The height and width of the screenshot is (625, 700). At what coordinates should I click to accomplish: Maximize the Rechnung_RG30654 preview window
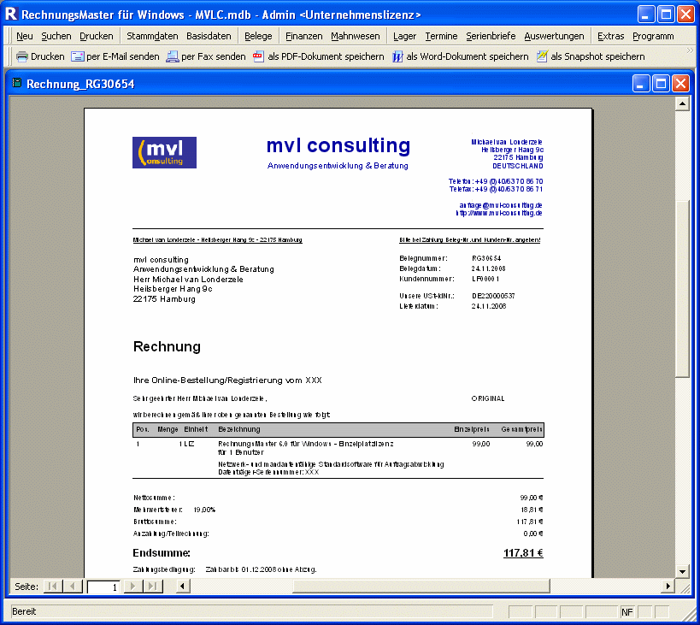(x=661, y=84)
